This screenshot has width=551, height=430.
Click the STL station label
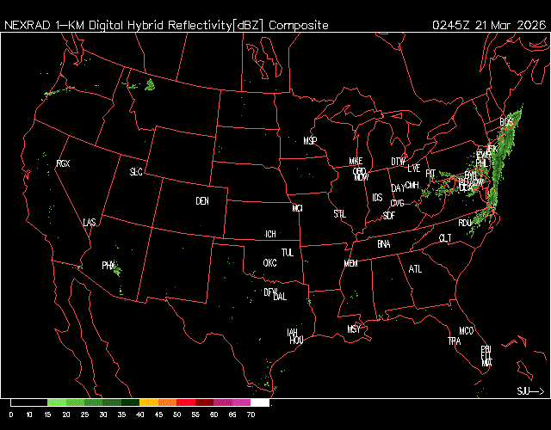click(x=339, y=212)
